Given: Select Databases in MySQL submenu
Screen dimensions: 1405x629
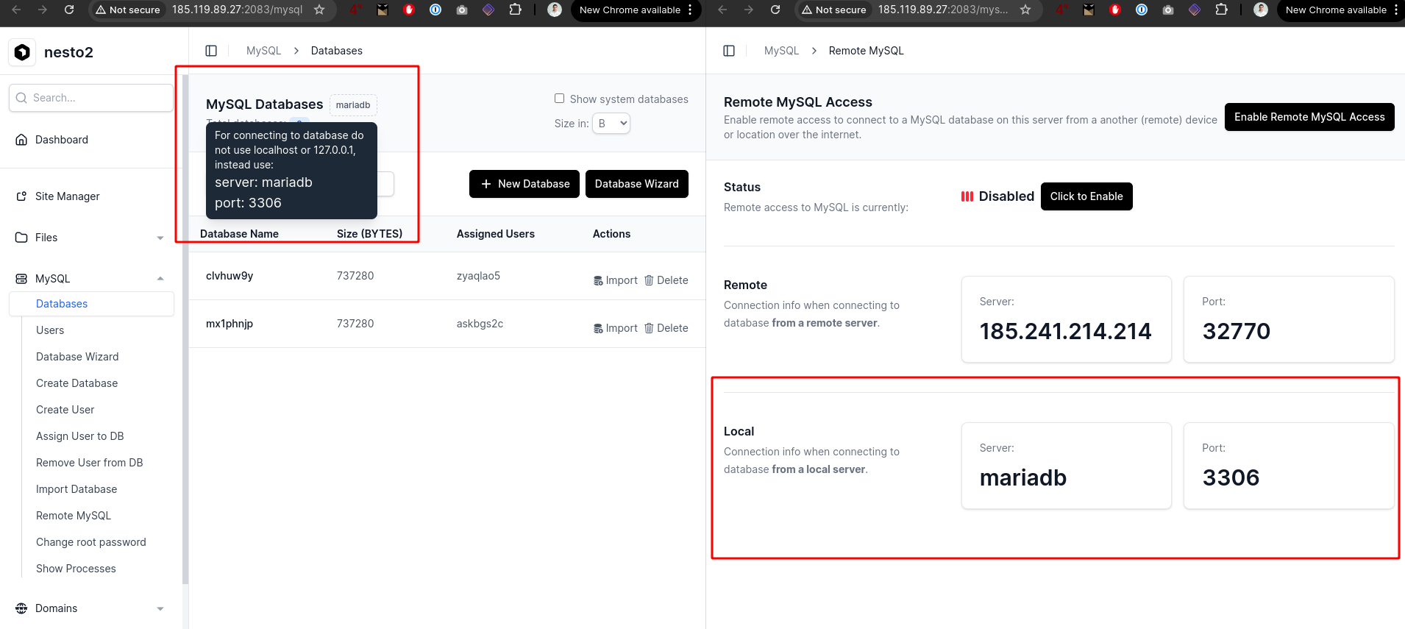Looking at the screenshot, I should (x=91, y=304).
